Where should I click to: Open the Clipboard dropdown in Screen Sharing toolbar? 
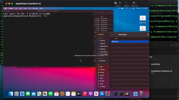click(134, 3)
